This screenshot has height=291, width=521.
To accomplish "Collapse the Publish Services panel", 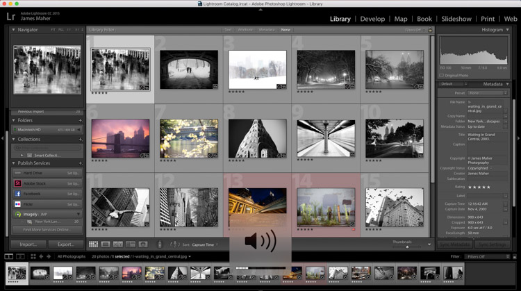I will pos(13,163).
